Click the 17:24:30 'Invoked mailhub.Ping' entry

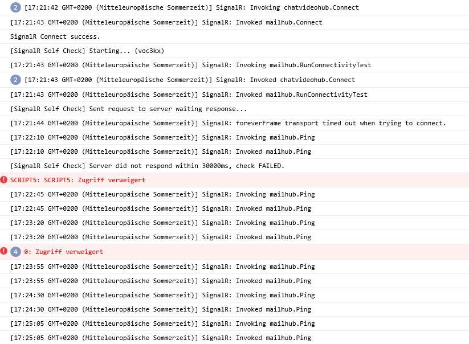(x=161, y=309)
